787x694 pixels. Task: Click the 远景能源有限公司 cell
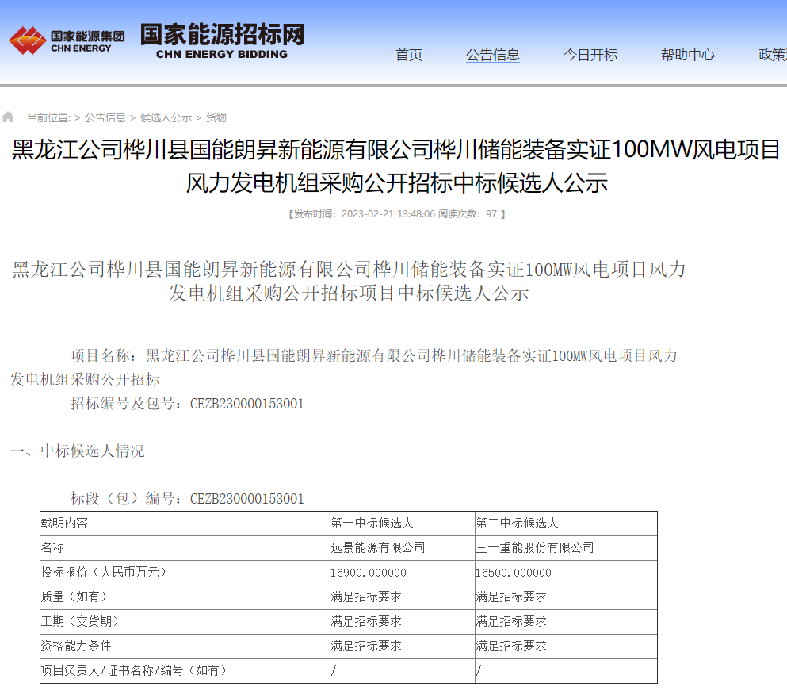403,548
